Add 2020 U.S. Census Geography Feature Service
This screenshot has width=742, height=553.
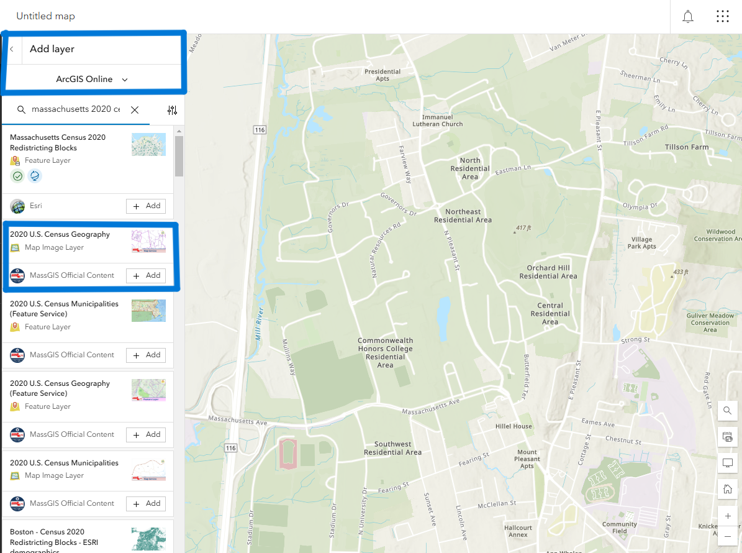click(146, 435)
